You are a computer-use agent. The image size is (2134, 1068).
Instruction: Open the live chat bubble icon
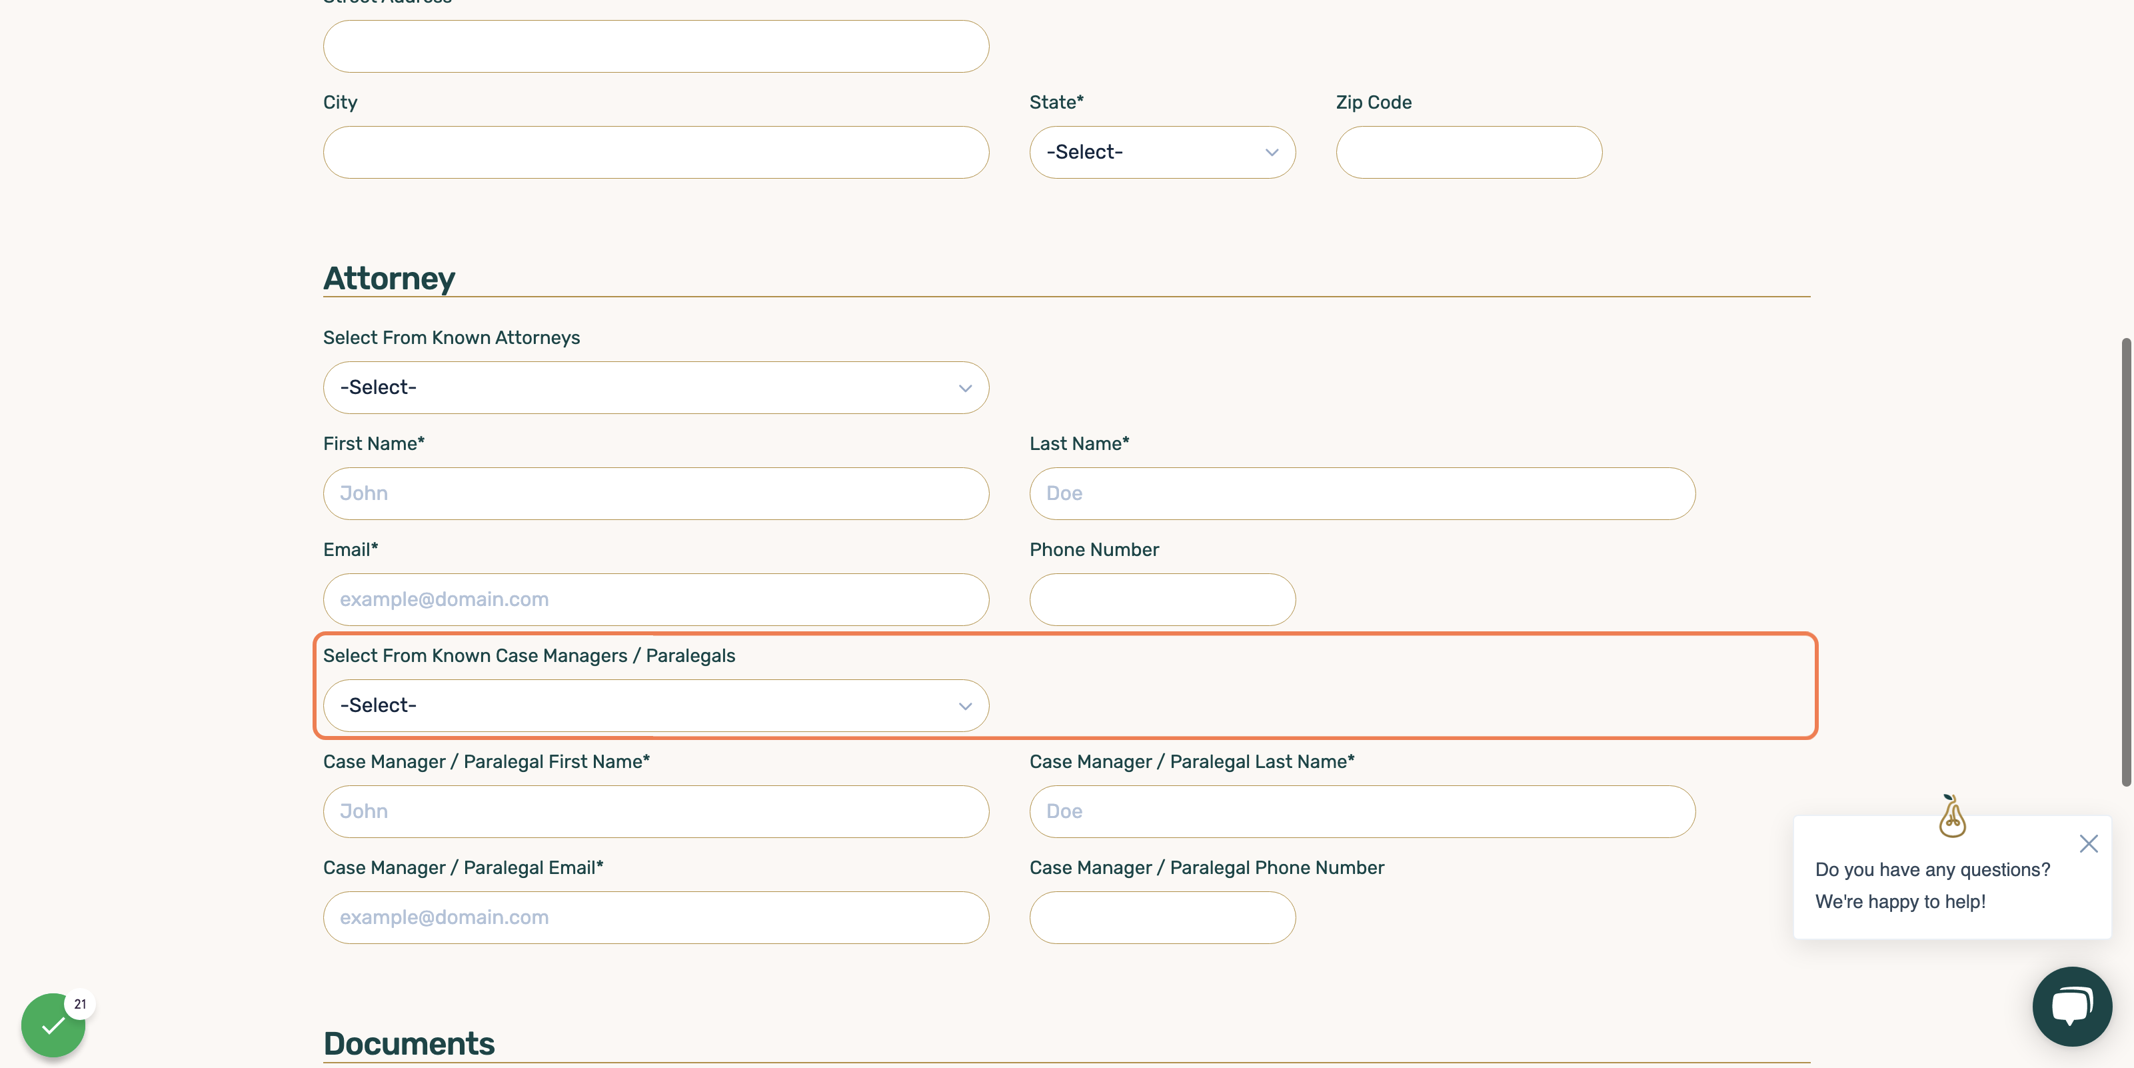[2071, 1006]
